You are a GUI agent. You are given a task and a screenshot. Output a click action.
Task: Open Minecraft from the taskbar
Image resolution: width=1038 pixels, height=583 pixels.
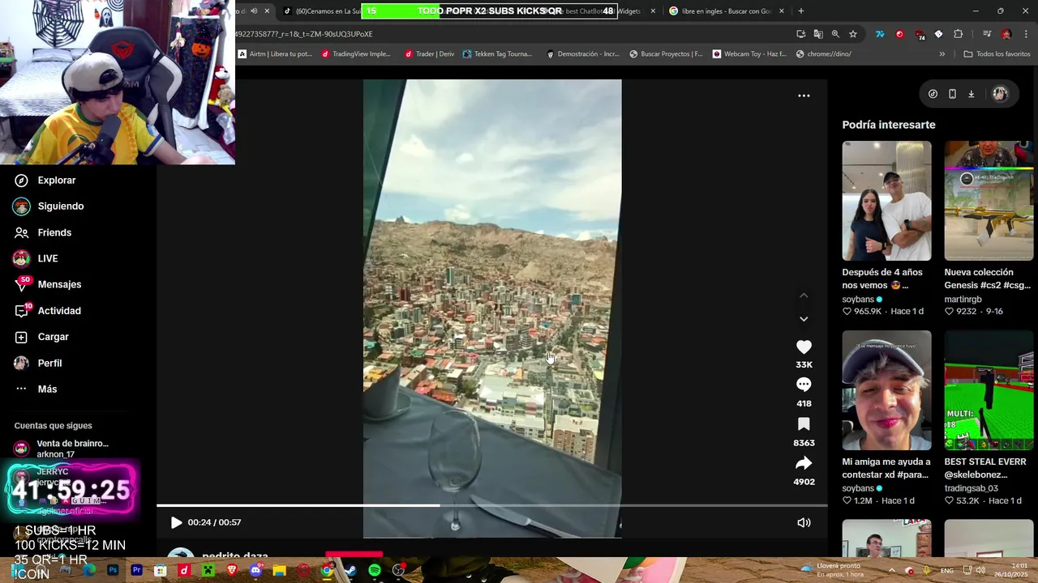208,571
